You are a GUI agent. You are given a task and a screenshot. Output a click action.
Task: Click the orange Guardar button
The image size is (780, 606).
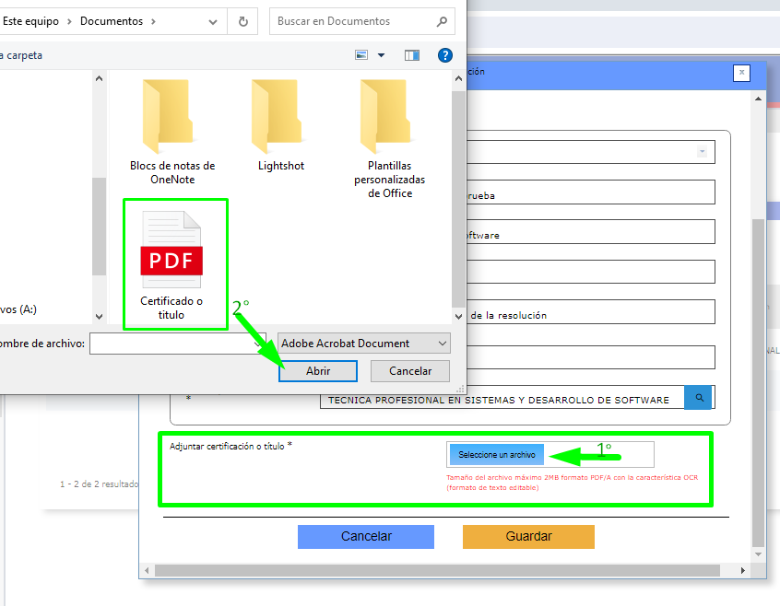[x=528, y=536]
